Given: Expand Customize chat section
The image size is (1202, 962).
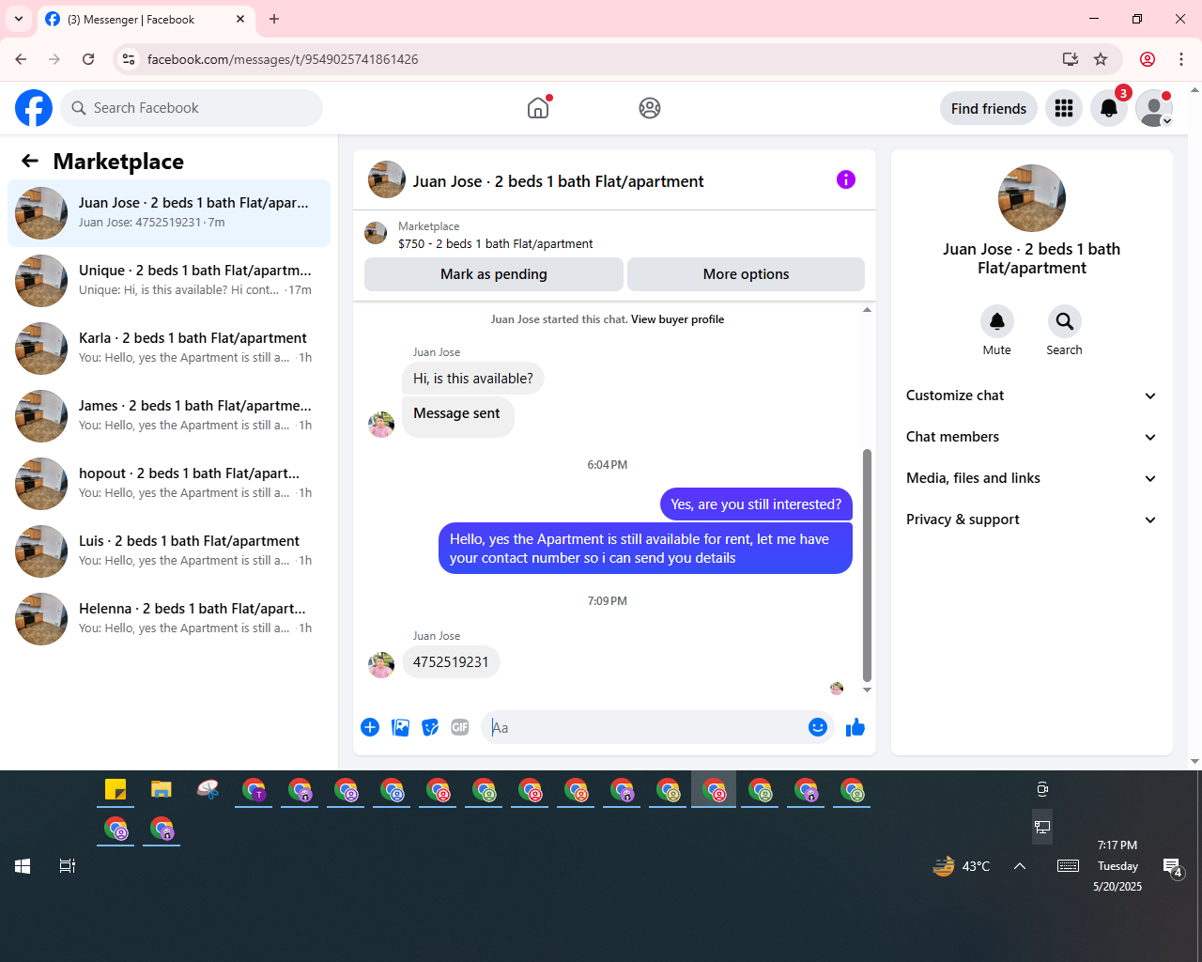Looking at the screenshot, I should click(x=1032, y=396).
